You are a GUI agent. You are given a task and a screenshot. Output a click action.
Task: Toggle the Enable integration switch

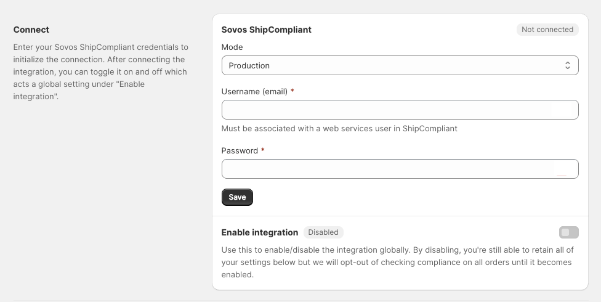click(569, 232)
